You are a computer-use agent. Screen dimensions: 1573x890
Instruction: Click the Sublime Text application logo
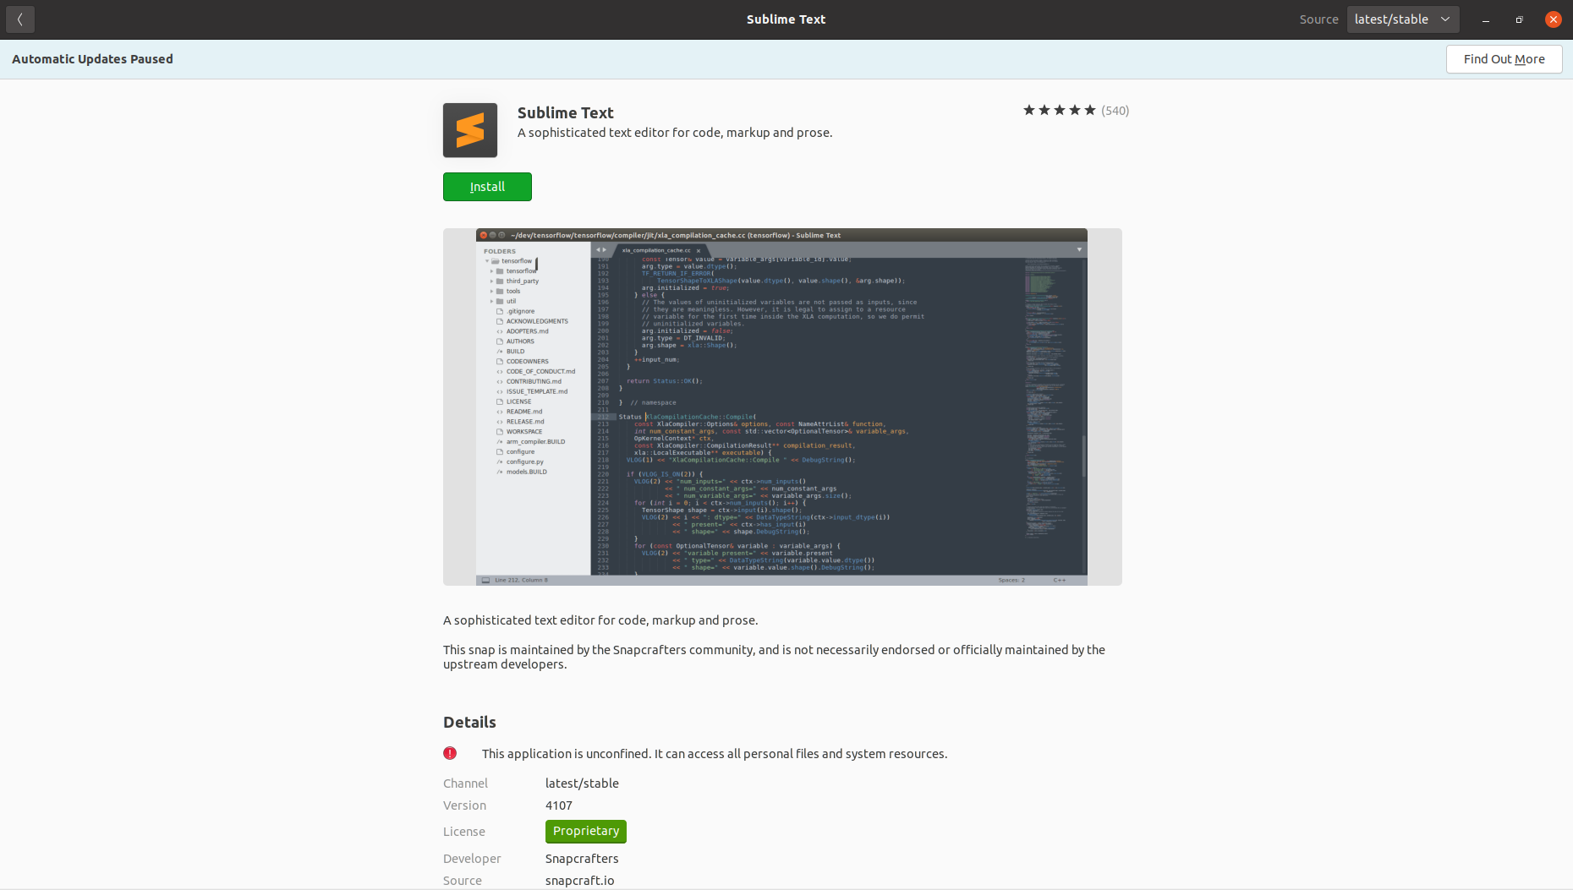[x=469, y=129]
